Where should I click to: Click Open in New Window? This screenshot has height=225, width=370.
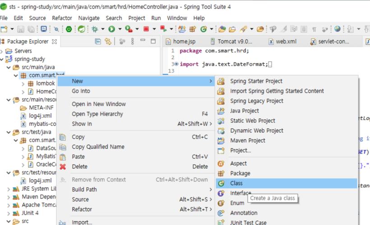tap(136, 104)
